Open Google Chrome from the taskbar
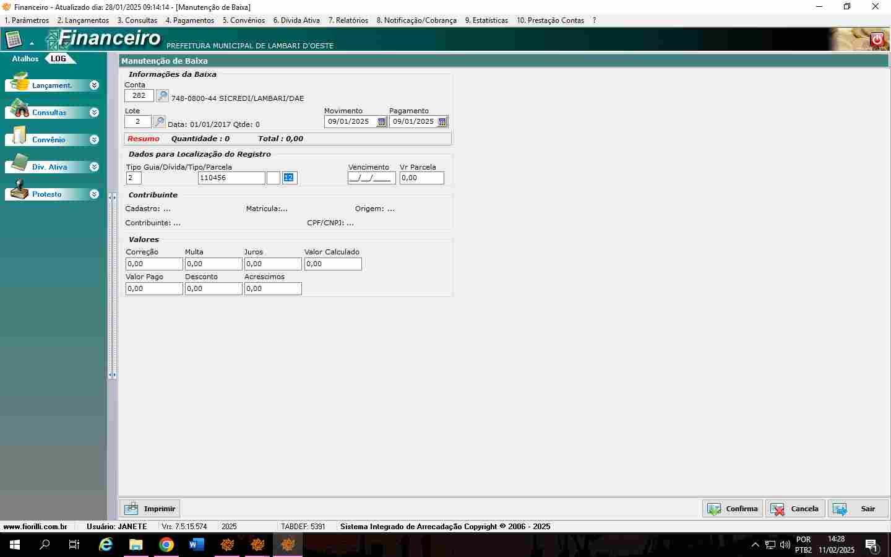Image resolution: width=891 pixels, height=557 pixels. [x=166, y=545]
